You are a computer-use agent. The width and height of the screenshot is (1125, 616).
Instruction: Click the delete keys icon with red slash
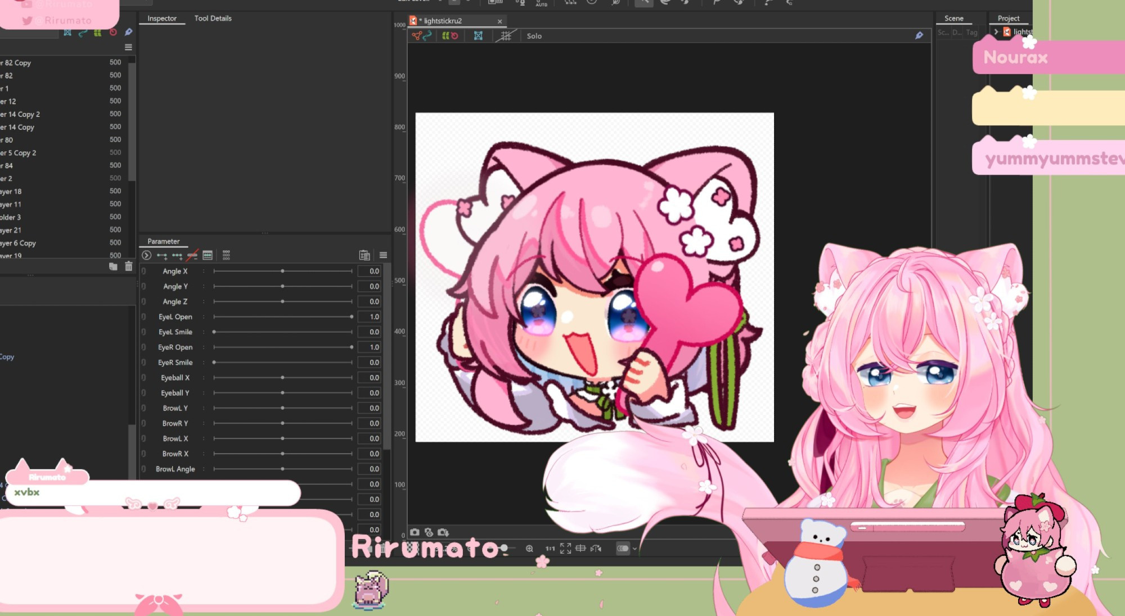[x=192, y=256]
